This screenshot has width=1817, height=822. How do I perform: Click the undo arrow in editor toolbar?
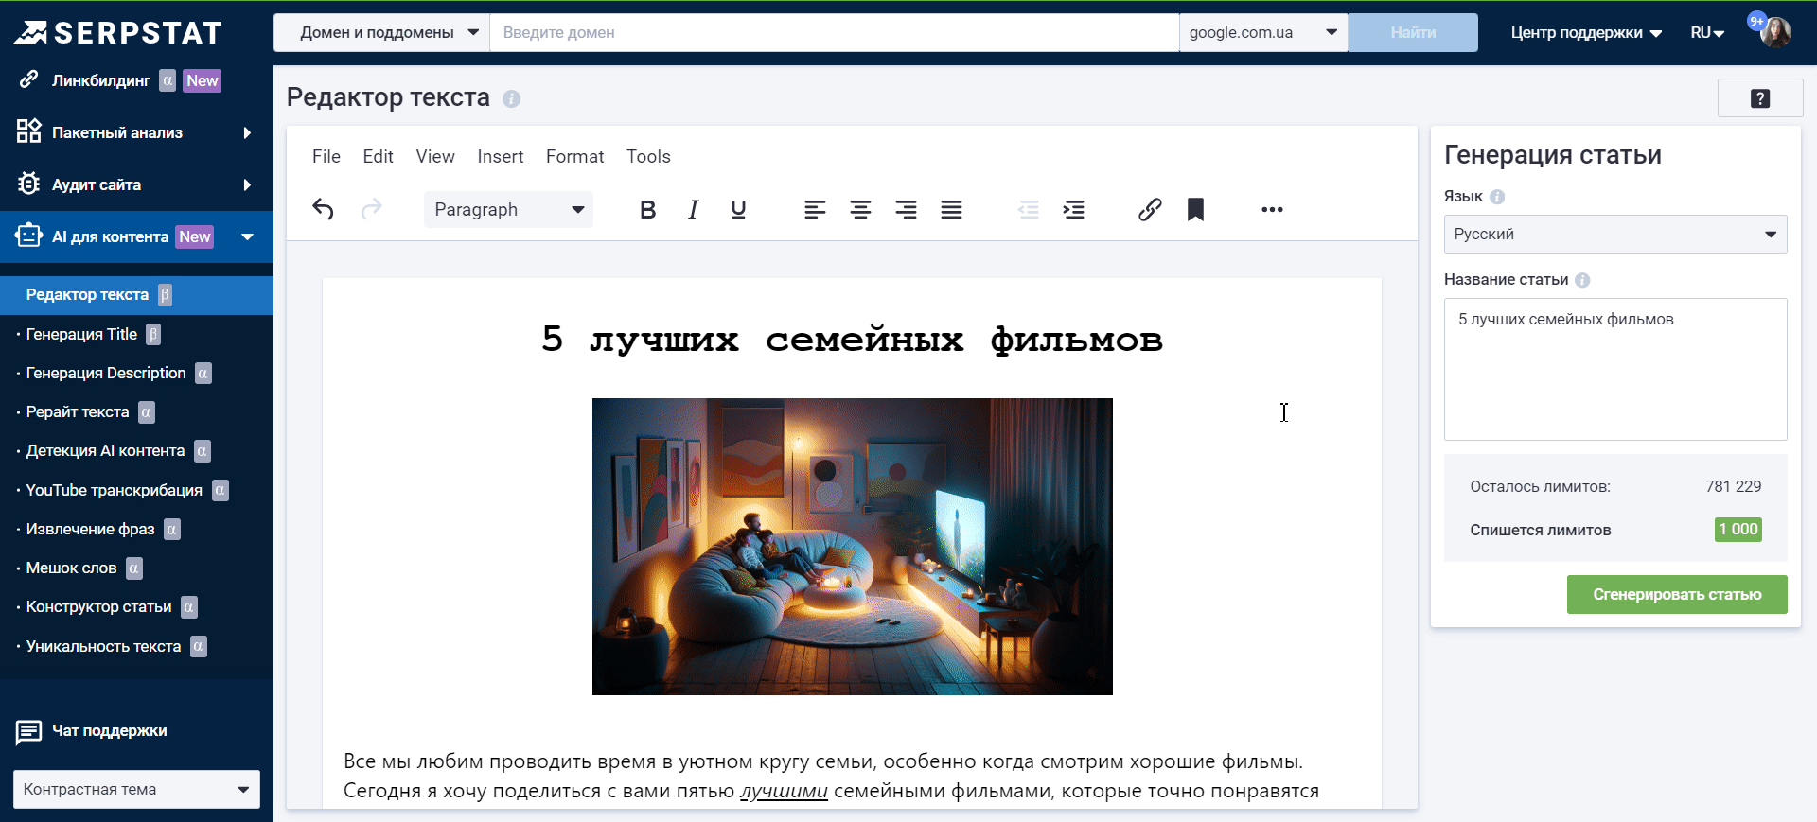[324, 209]
